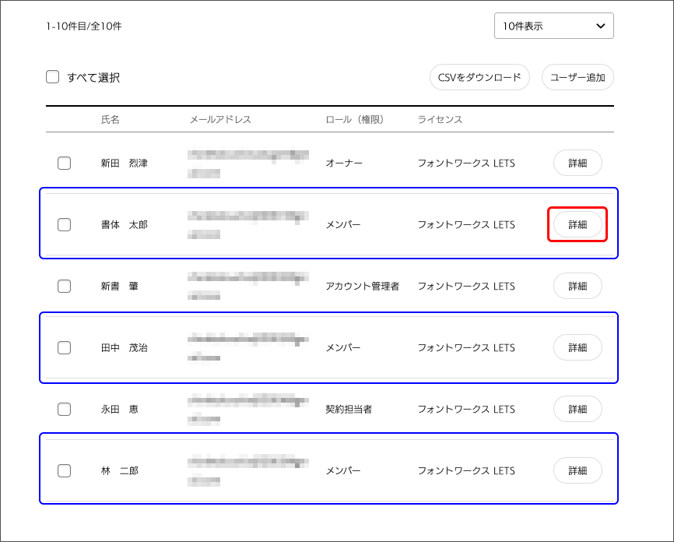Click the ライセンス column header

440,119
